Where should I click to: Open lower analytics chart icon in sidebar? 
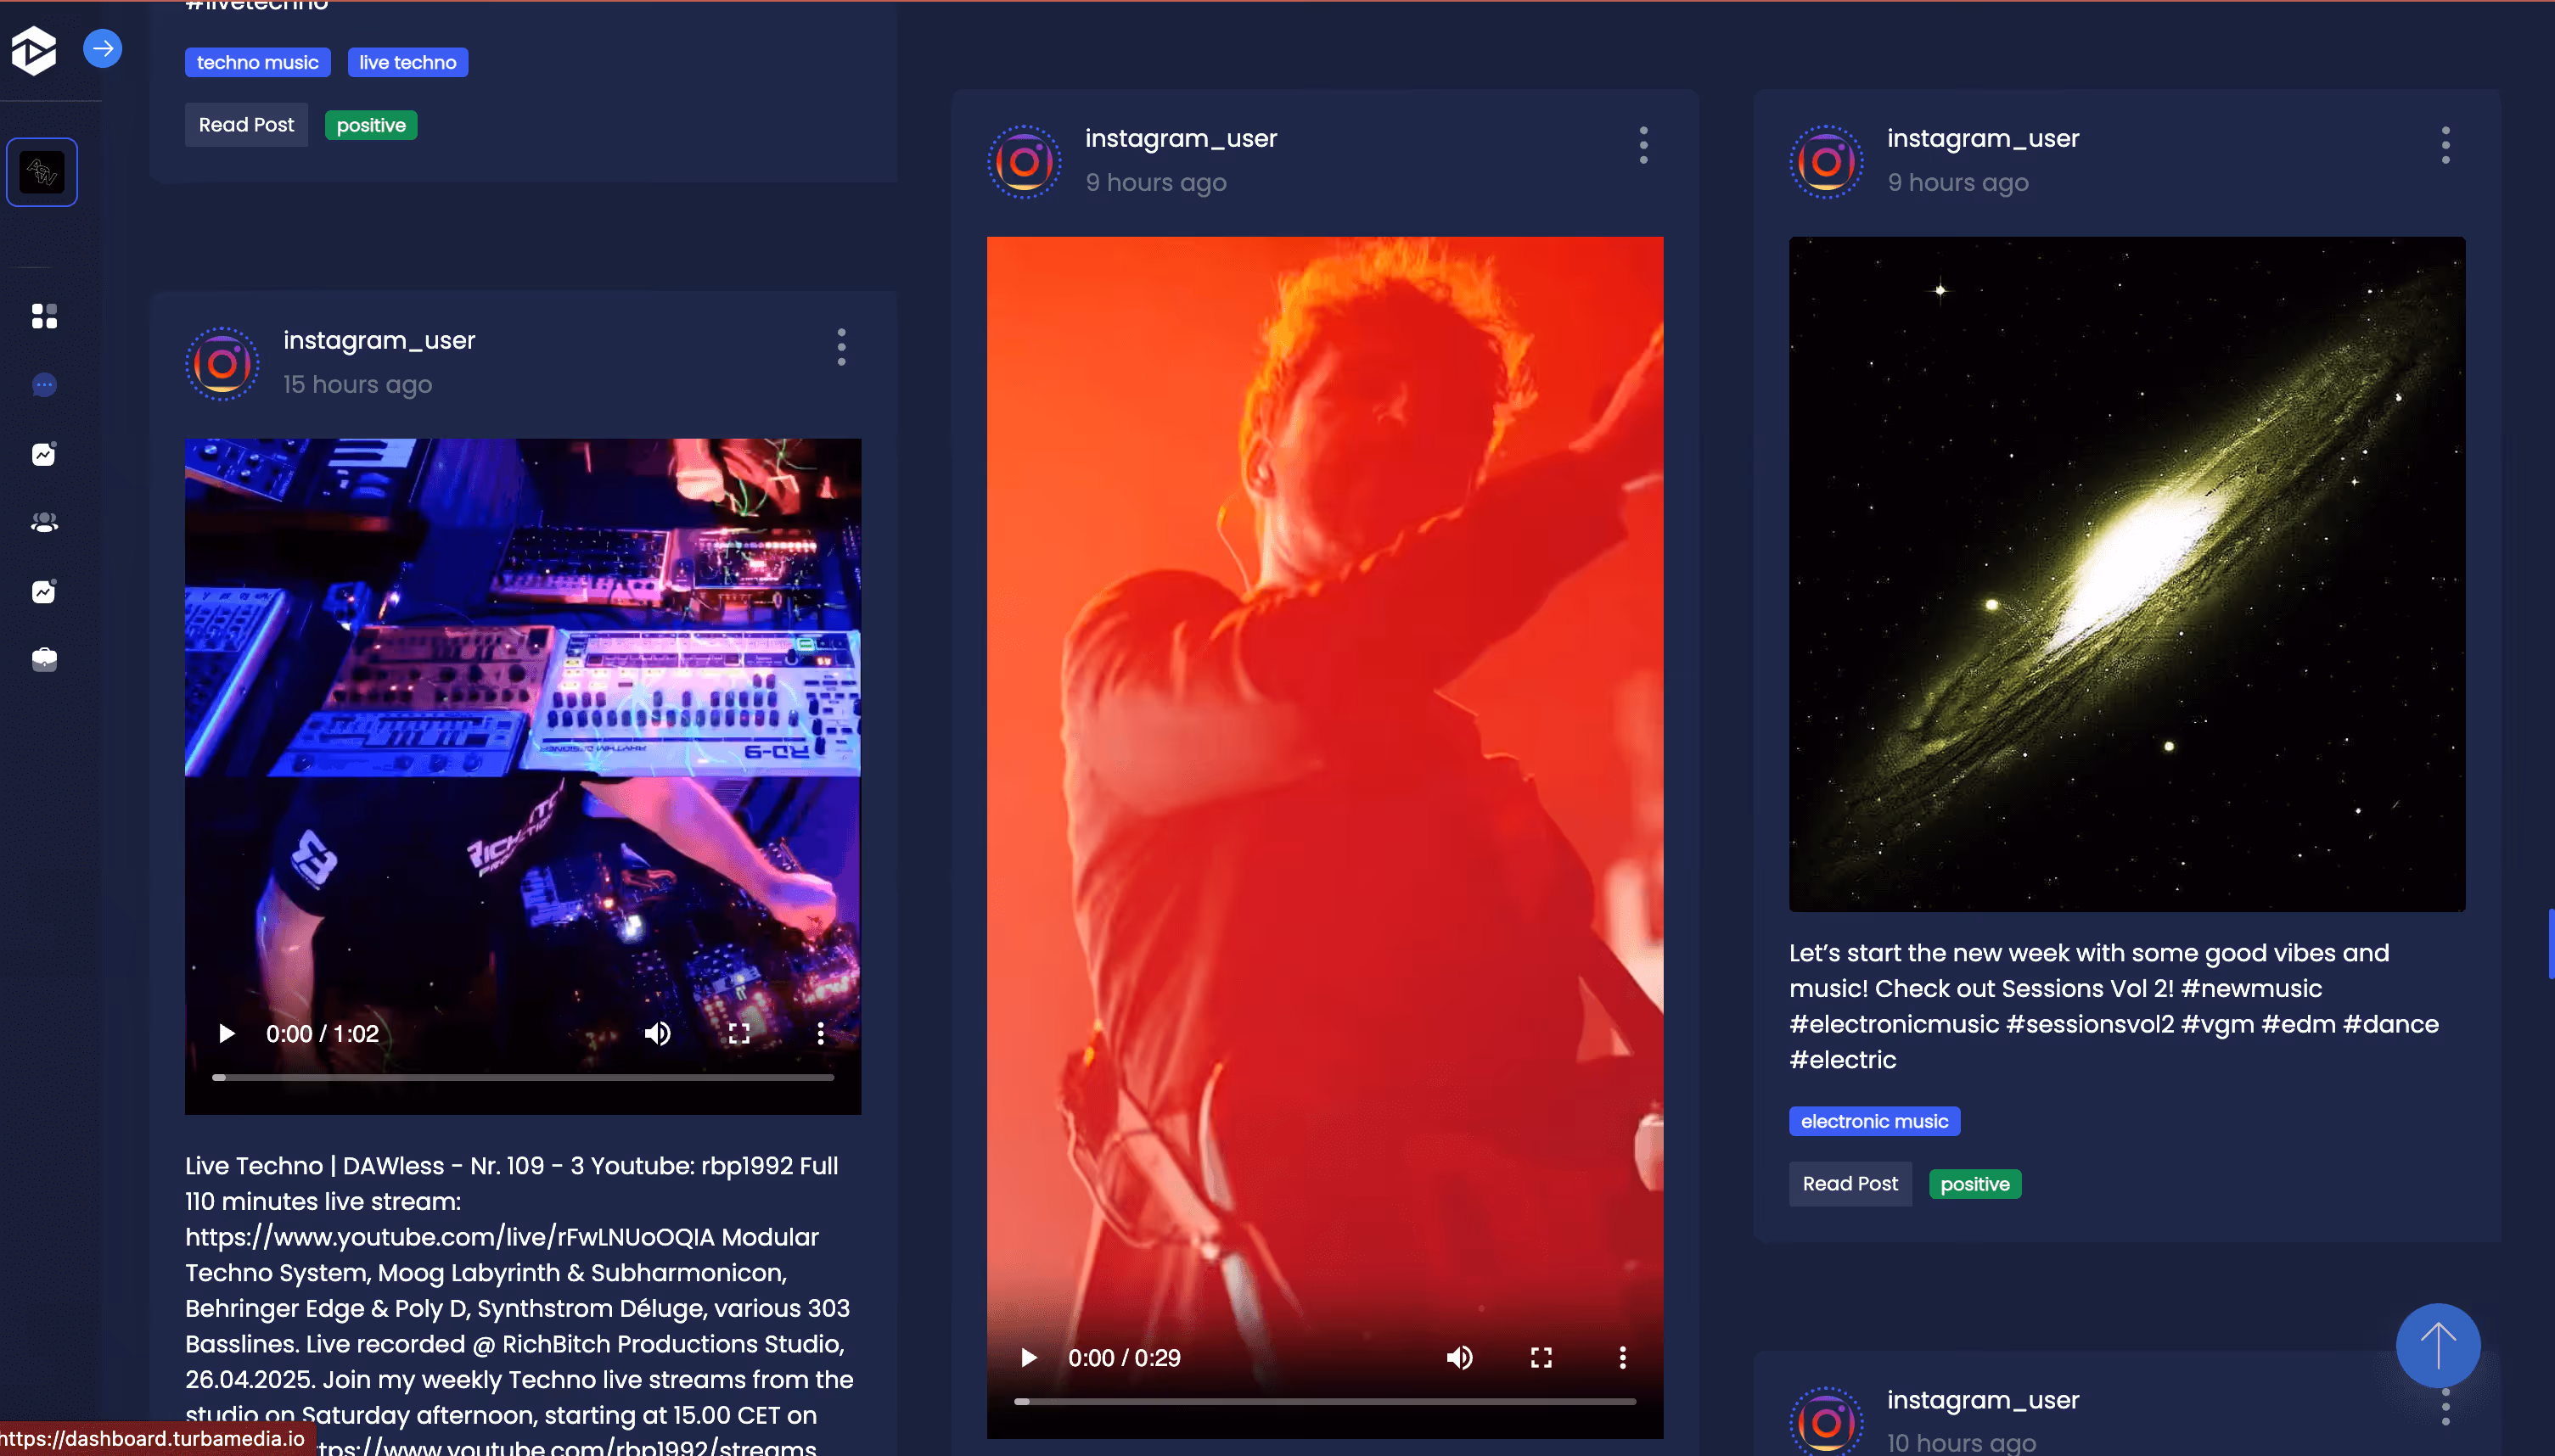(x=44, y=591)
